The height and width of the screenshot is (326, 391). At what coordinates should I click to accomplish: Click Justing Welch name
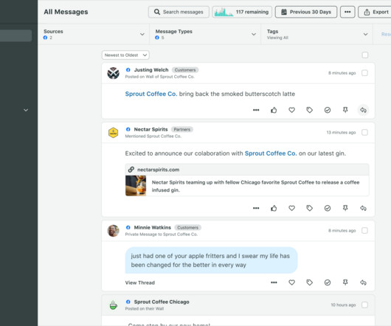tap(151, 70)
